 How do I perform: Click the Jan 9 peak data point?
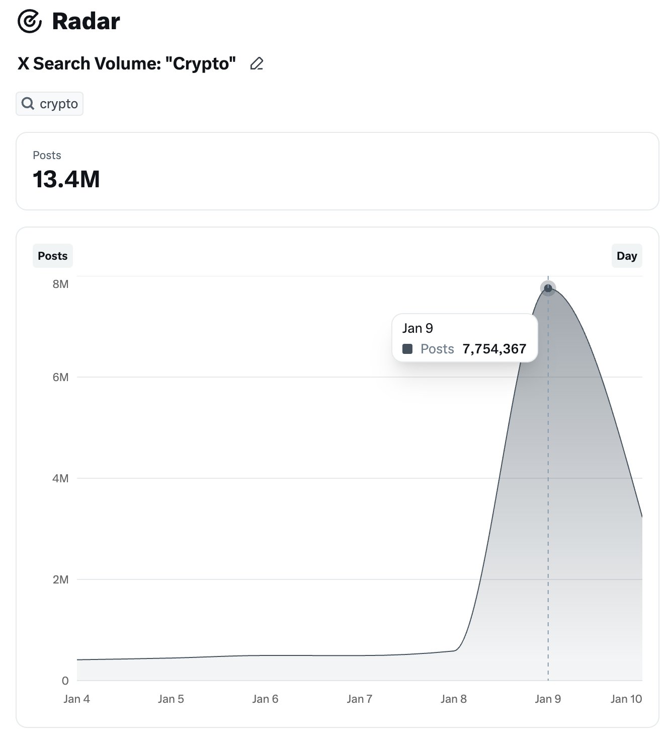pos(548,288)
